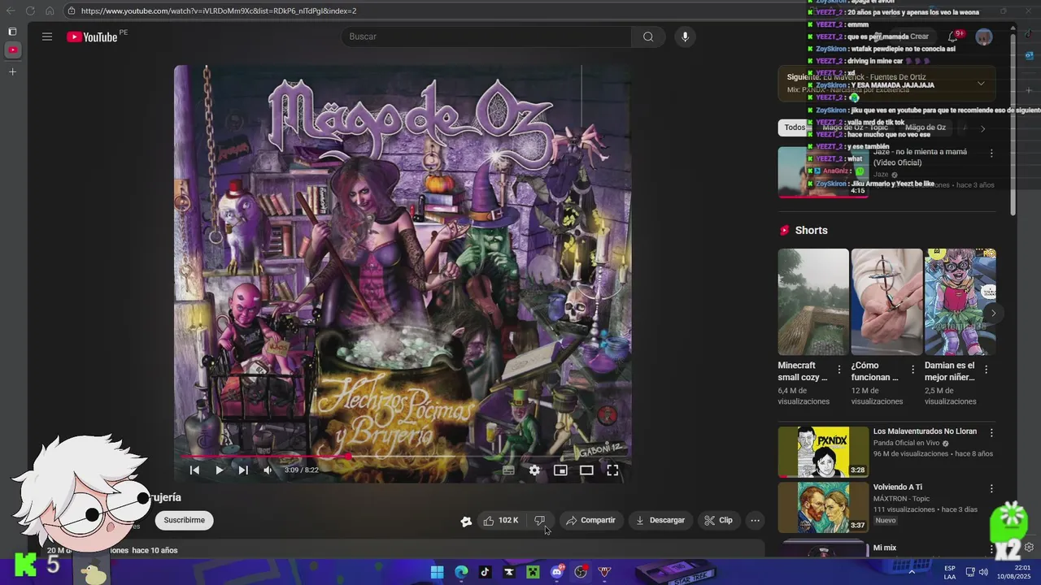Viewport: 1041px width, 585px height.
Task: Enter full screen mode
Action: pos(612,470)
